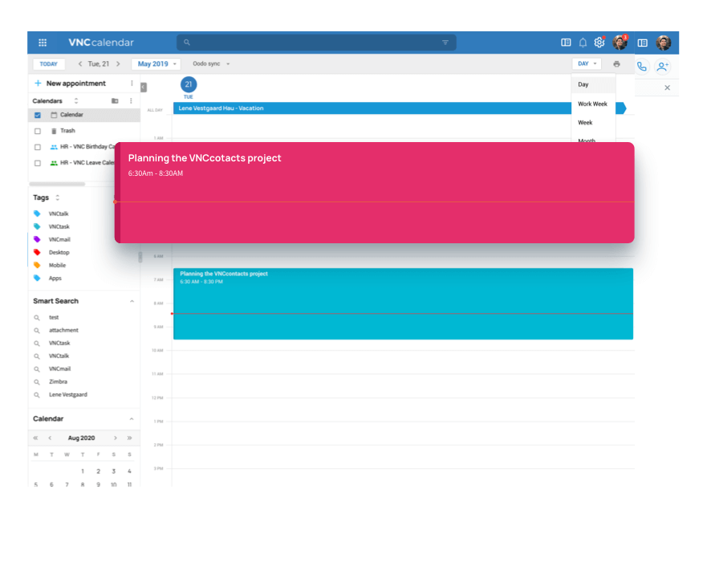Click the TODAY button

click(x=49, y=64)
